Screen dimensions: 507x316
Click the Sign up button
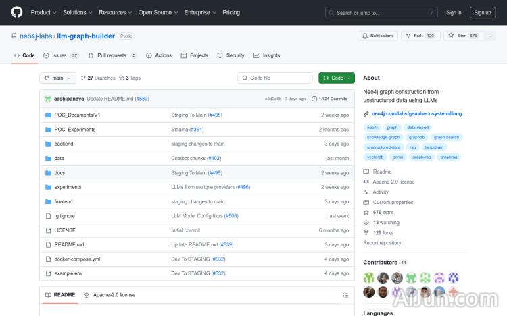coord(483,12)
